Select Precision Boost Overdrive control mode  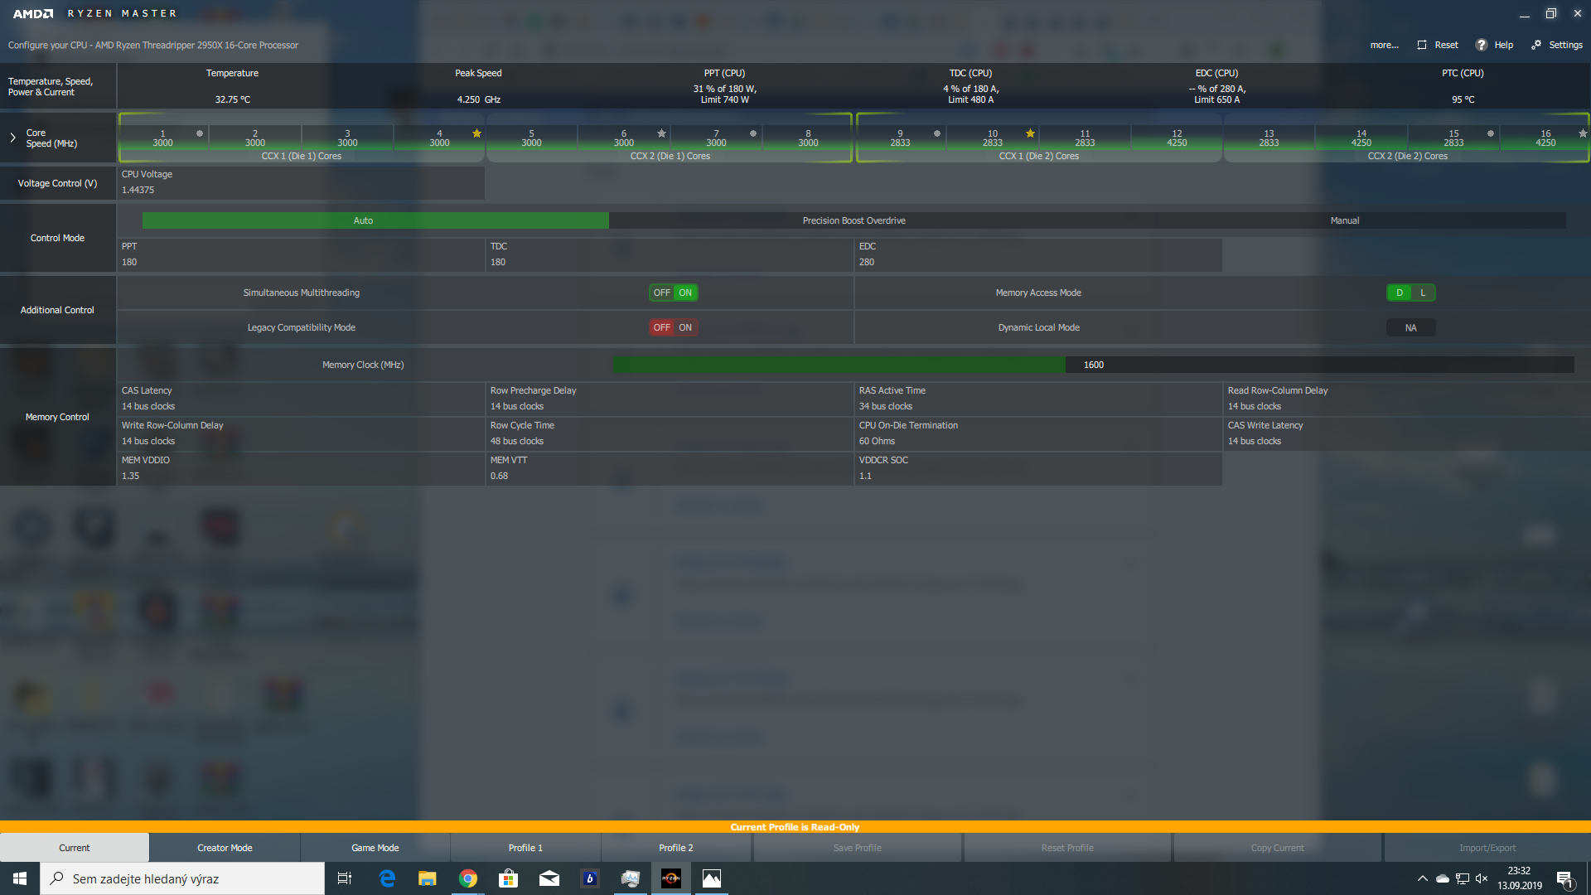click(x=854, y=220)
